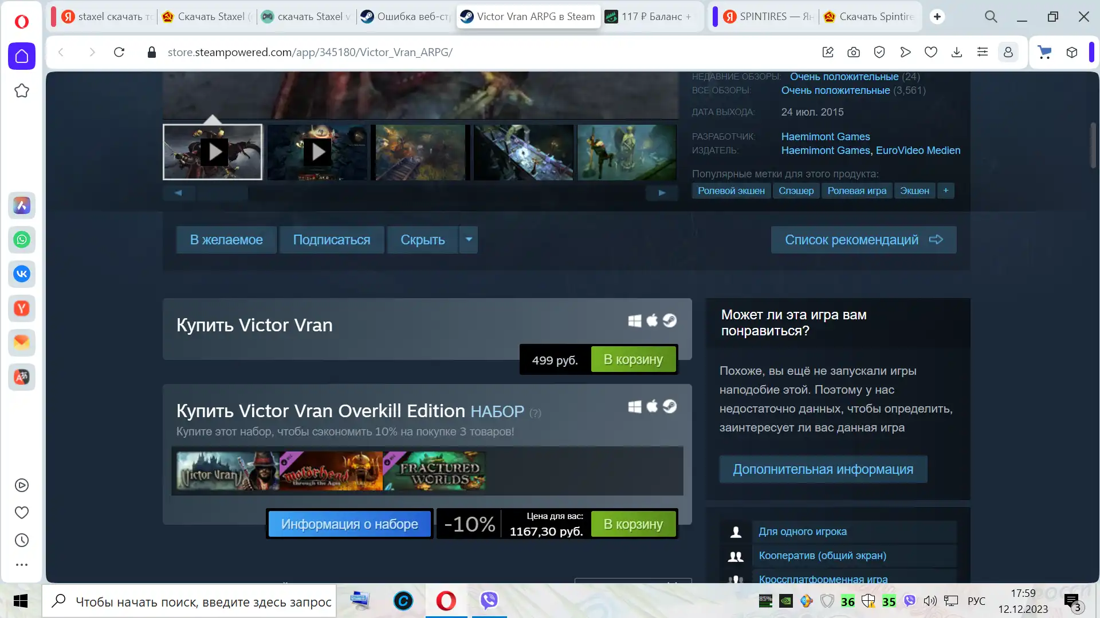Switch to 'staxel скачать' tab
The height and width of the screenshot is (618, 1100).
click(x=107, y=17)
